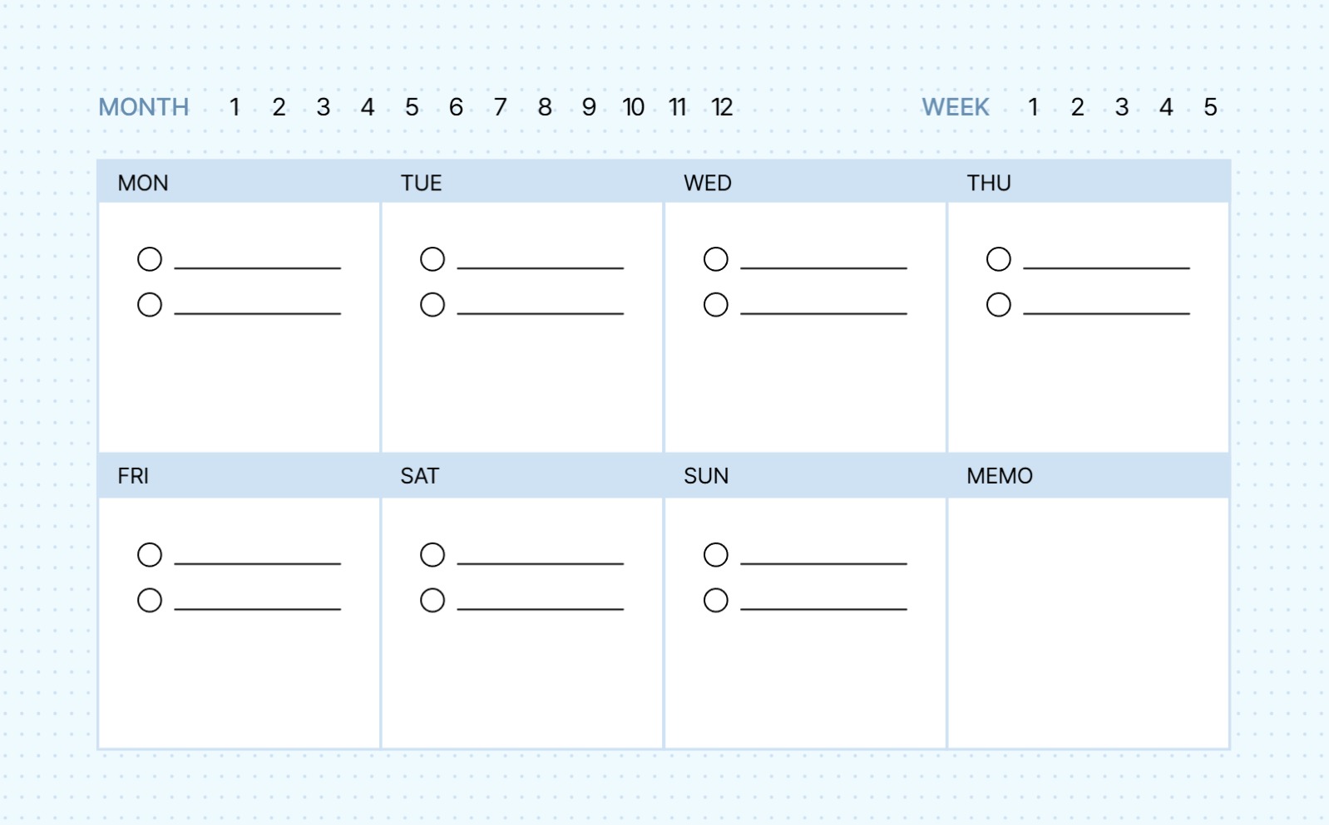
Task: Pick week number 5
Action: (x=1211, y=107)
